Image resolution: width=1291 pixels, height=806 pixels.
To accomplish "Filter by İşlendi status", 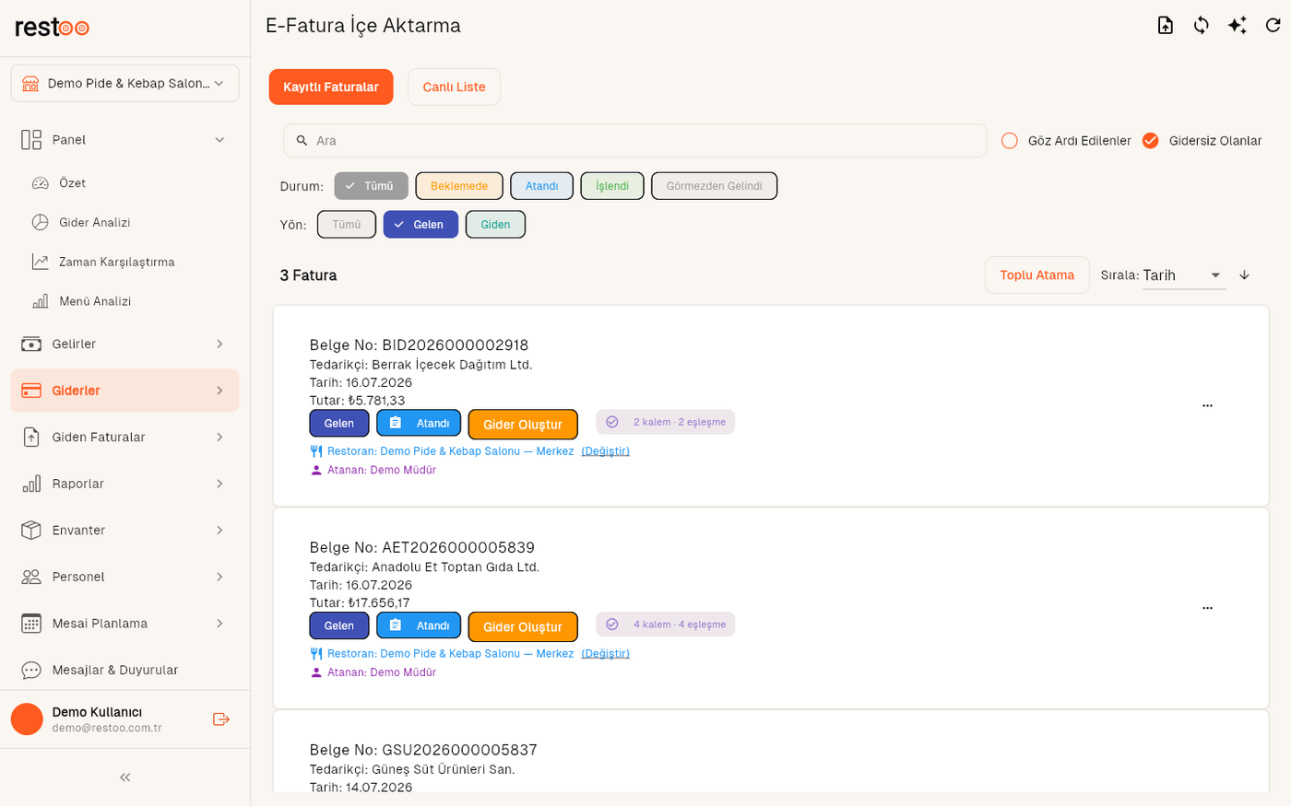I will (x=612, y=186).
